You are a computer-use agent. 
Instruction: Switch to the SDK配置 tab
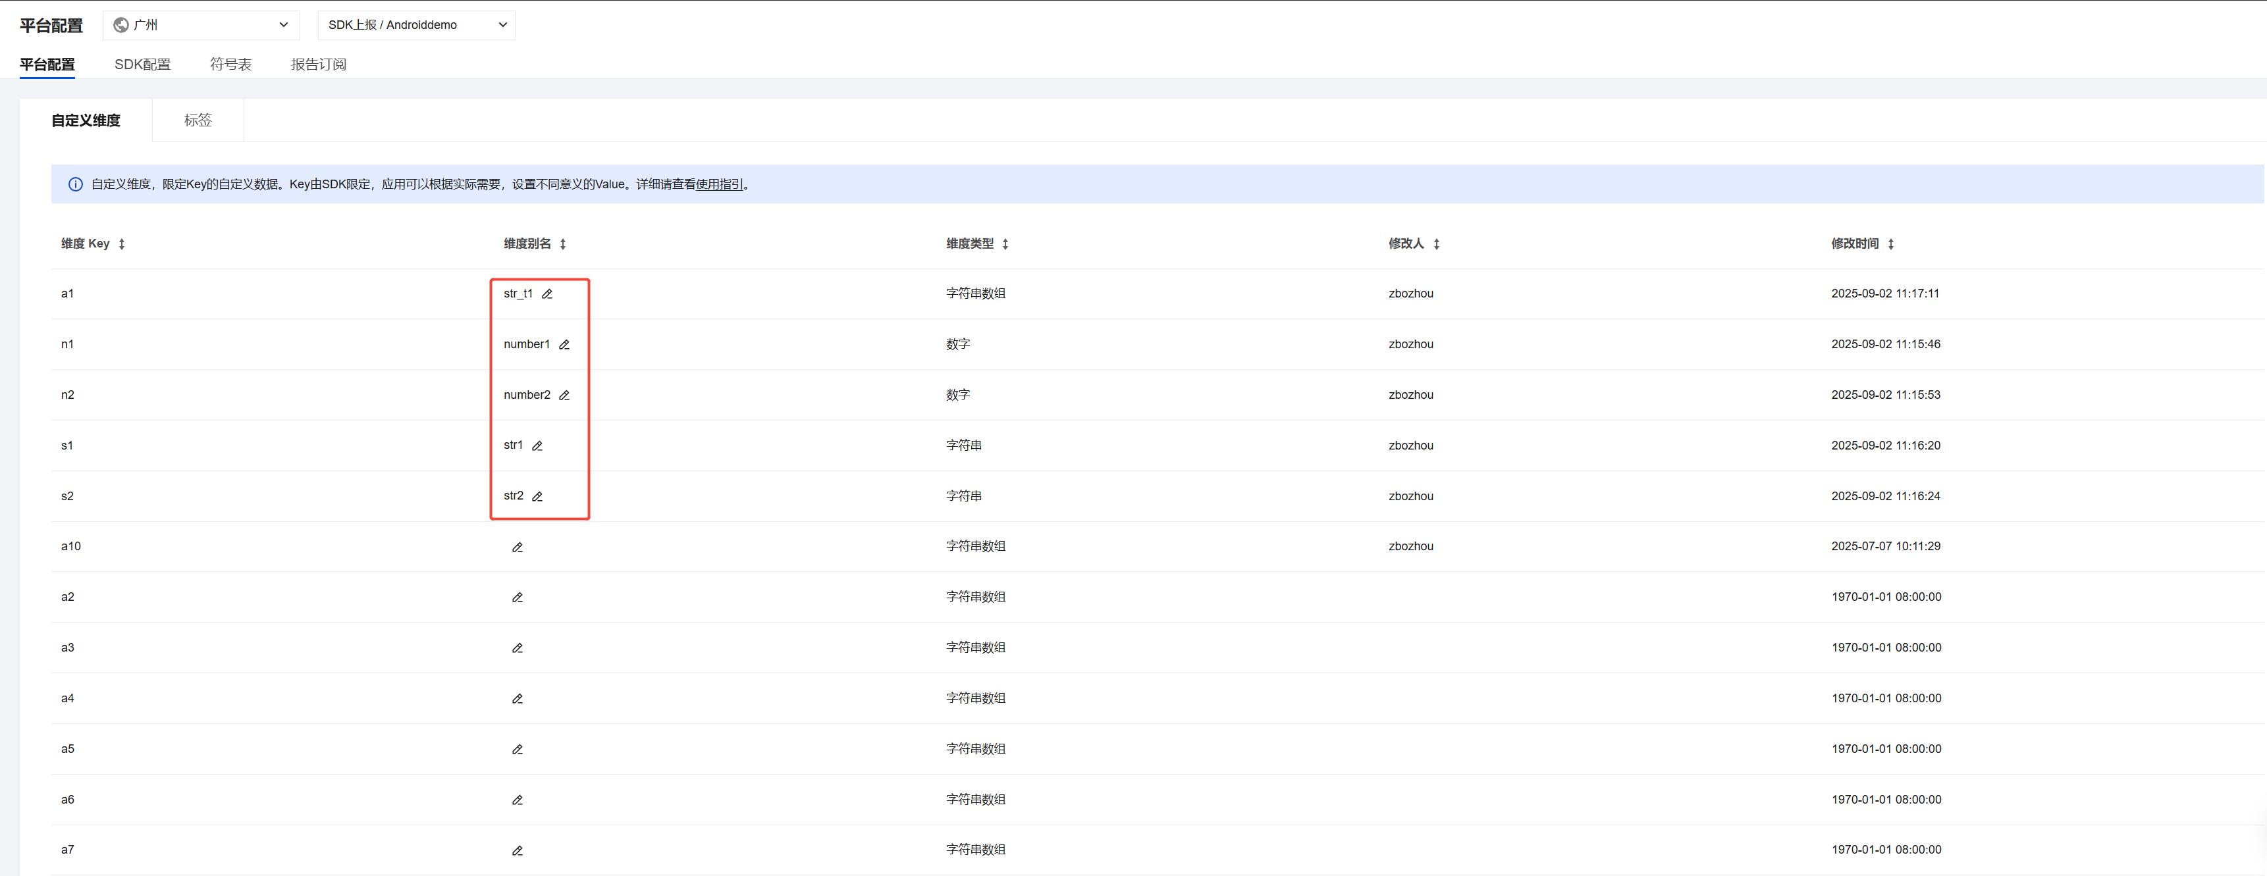click(143, 64)
